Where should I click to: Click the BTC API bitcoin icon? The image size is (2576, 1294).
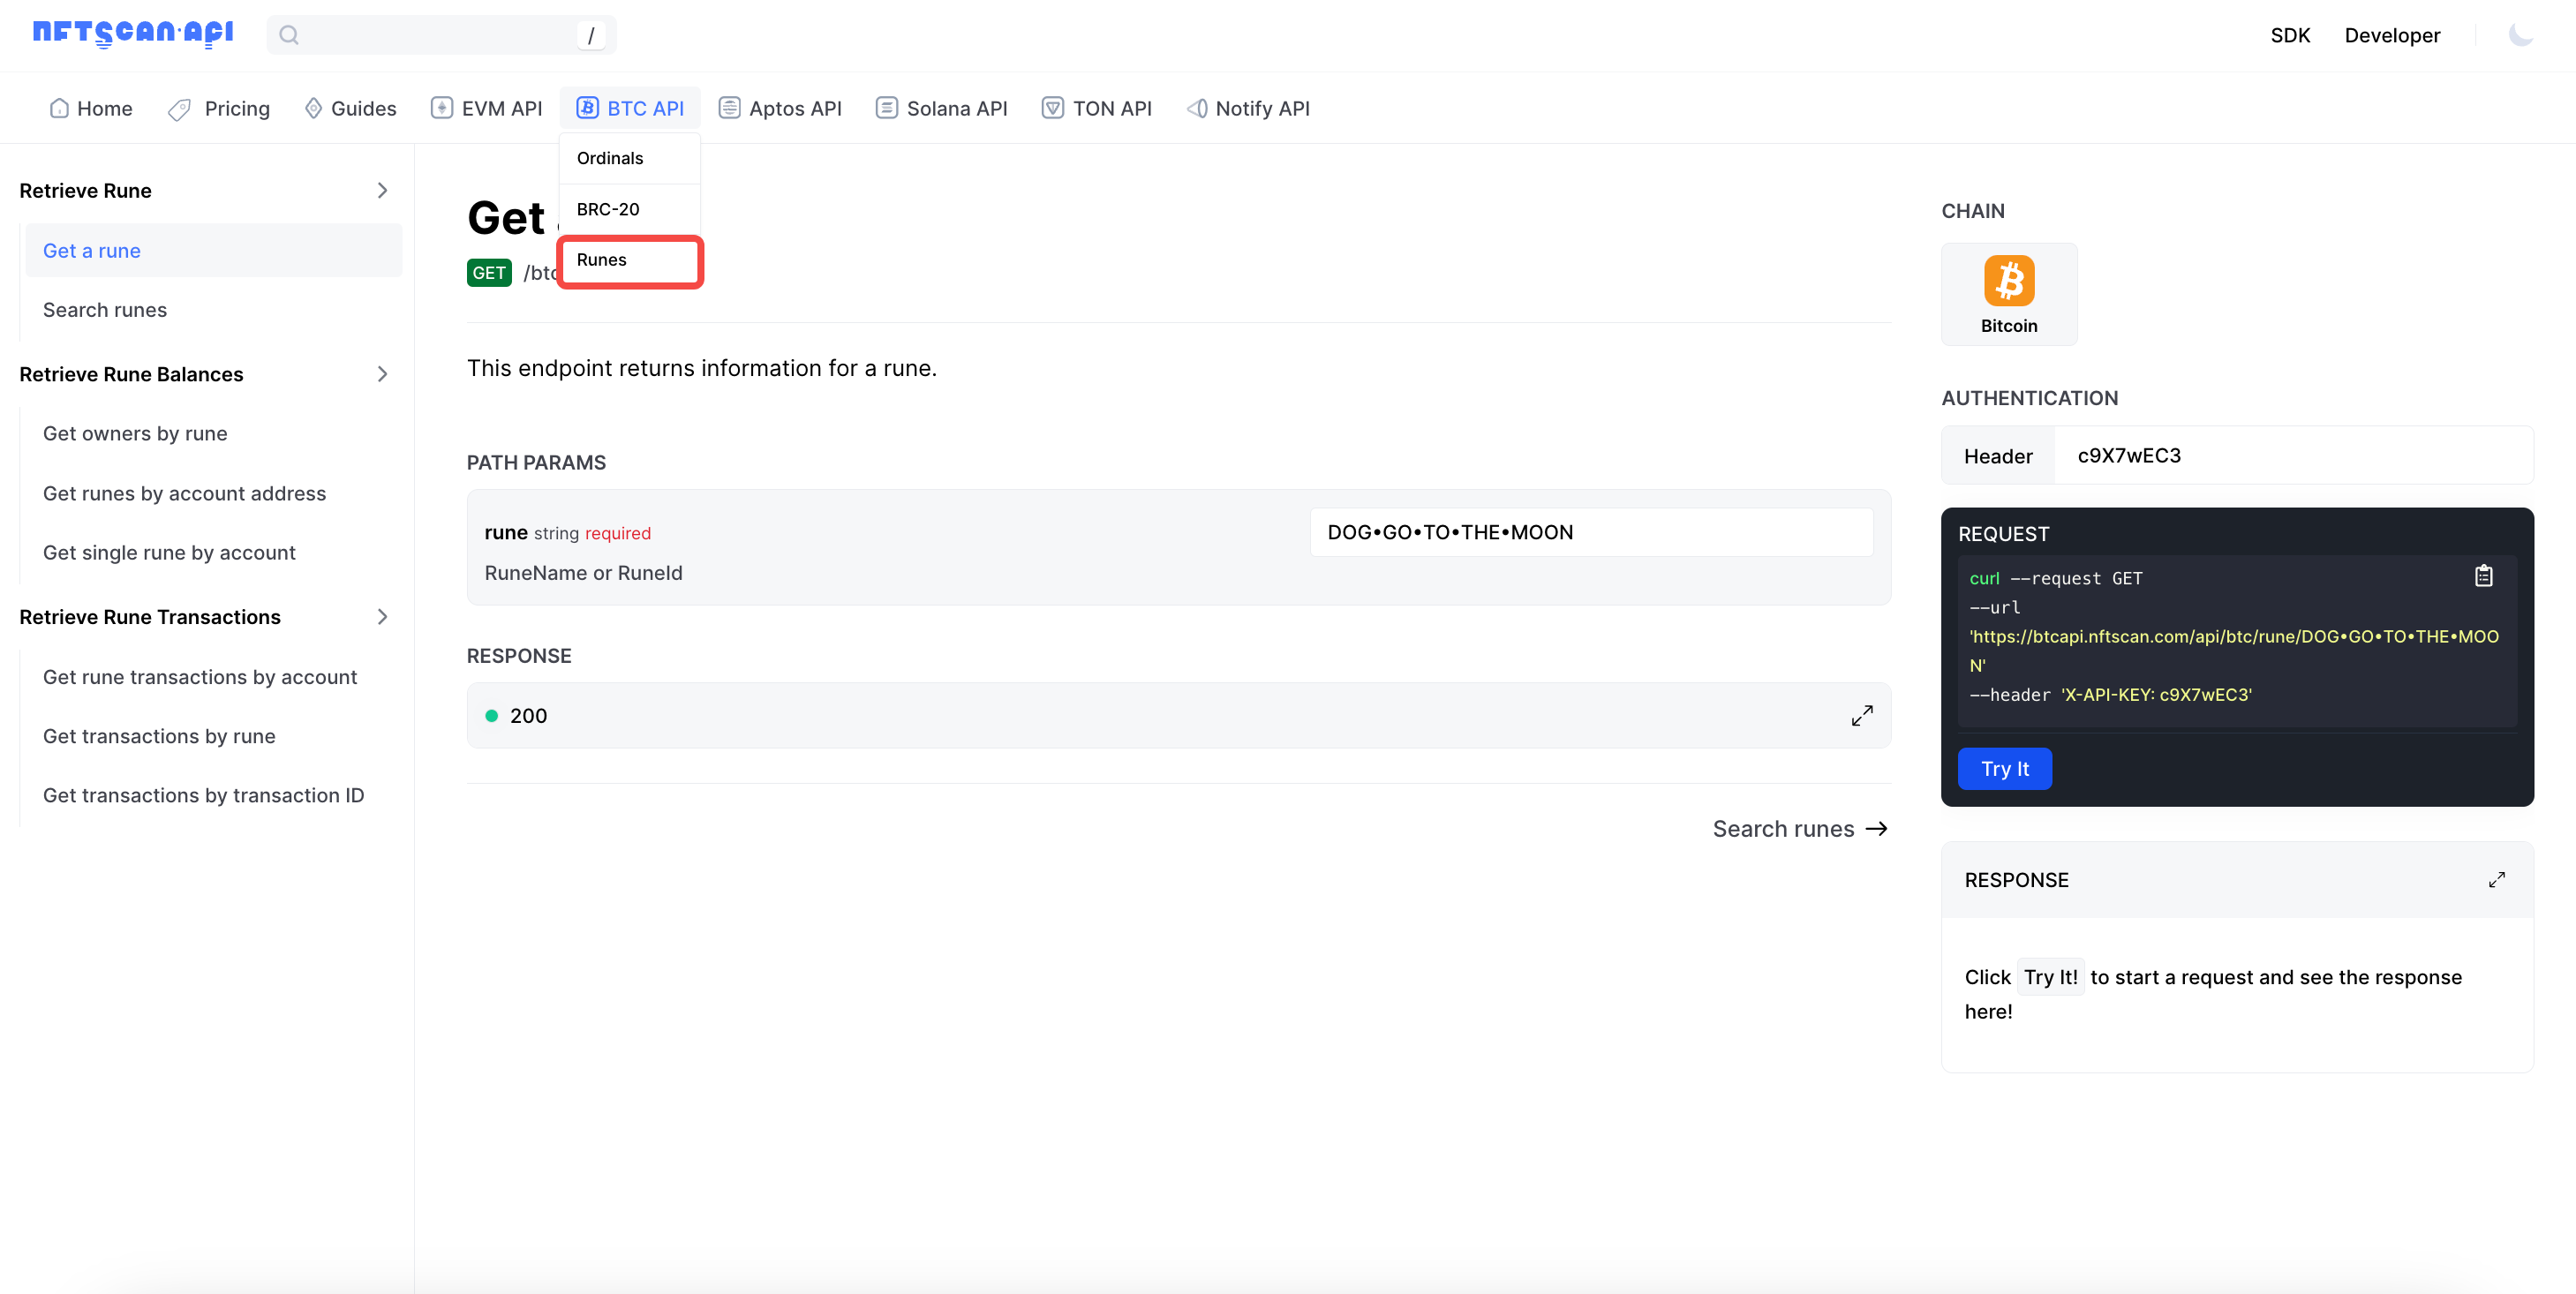(x=587, y=108)
